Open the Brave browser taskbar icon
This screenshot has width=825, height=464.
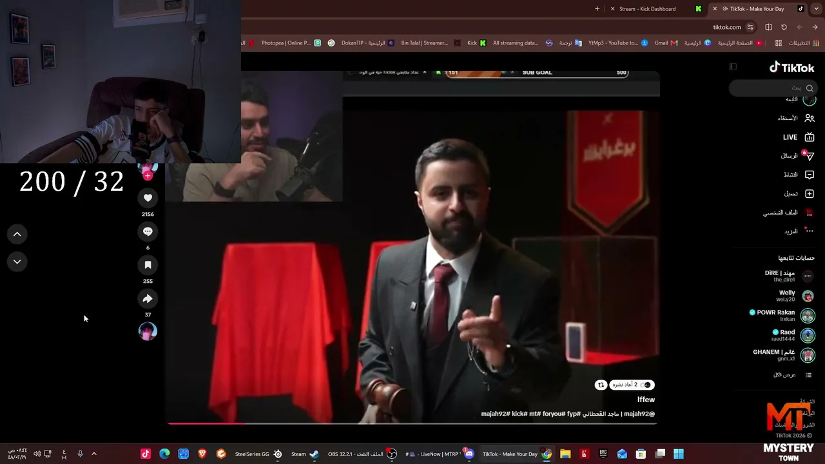click(x=202, y=454)
